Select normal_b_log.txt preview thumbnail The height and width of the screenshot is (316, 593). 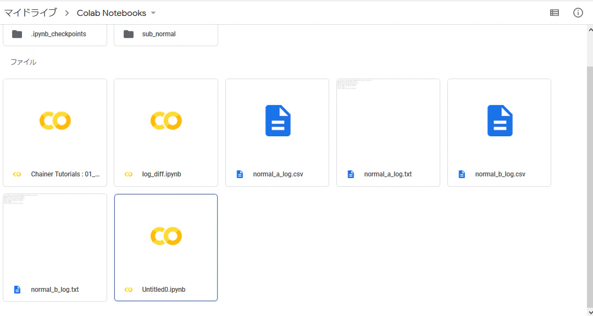pos(55,236)
